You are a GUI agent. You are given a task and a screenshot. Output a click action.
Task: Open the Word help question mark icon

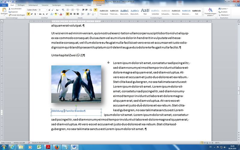pyautogui.click(x=238, y=5)
